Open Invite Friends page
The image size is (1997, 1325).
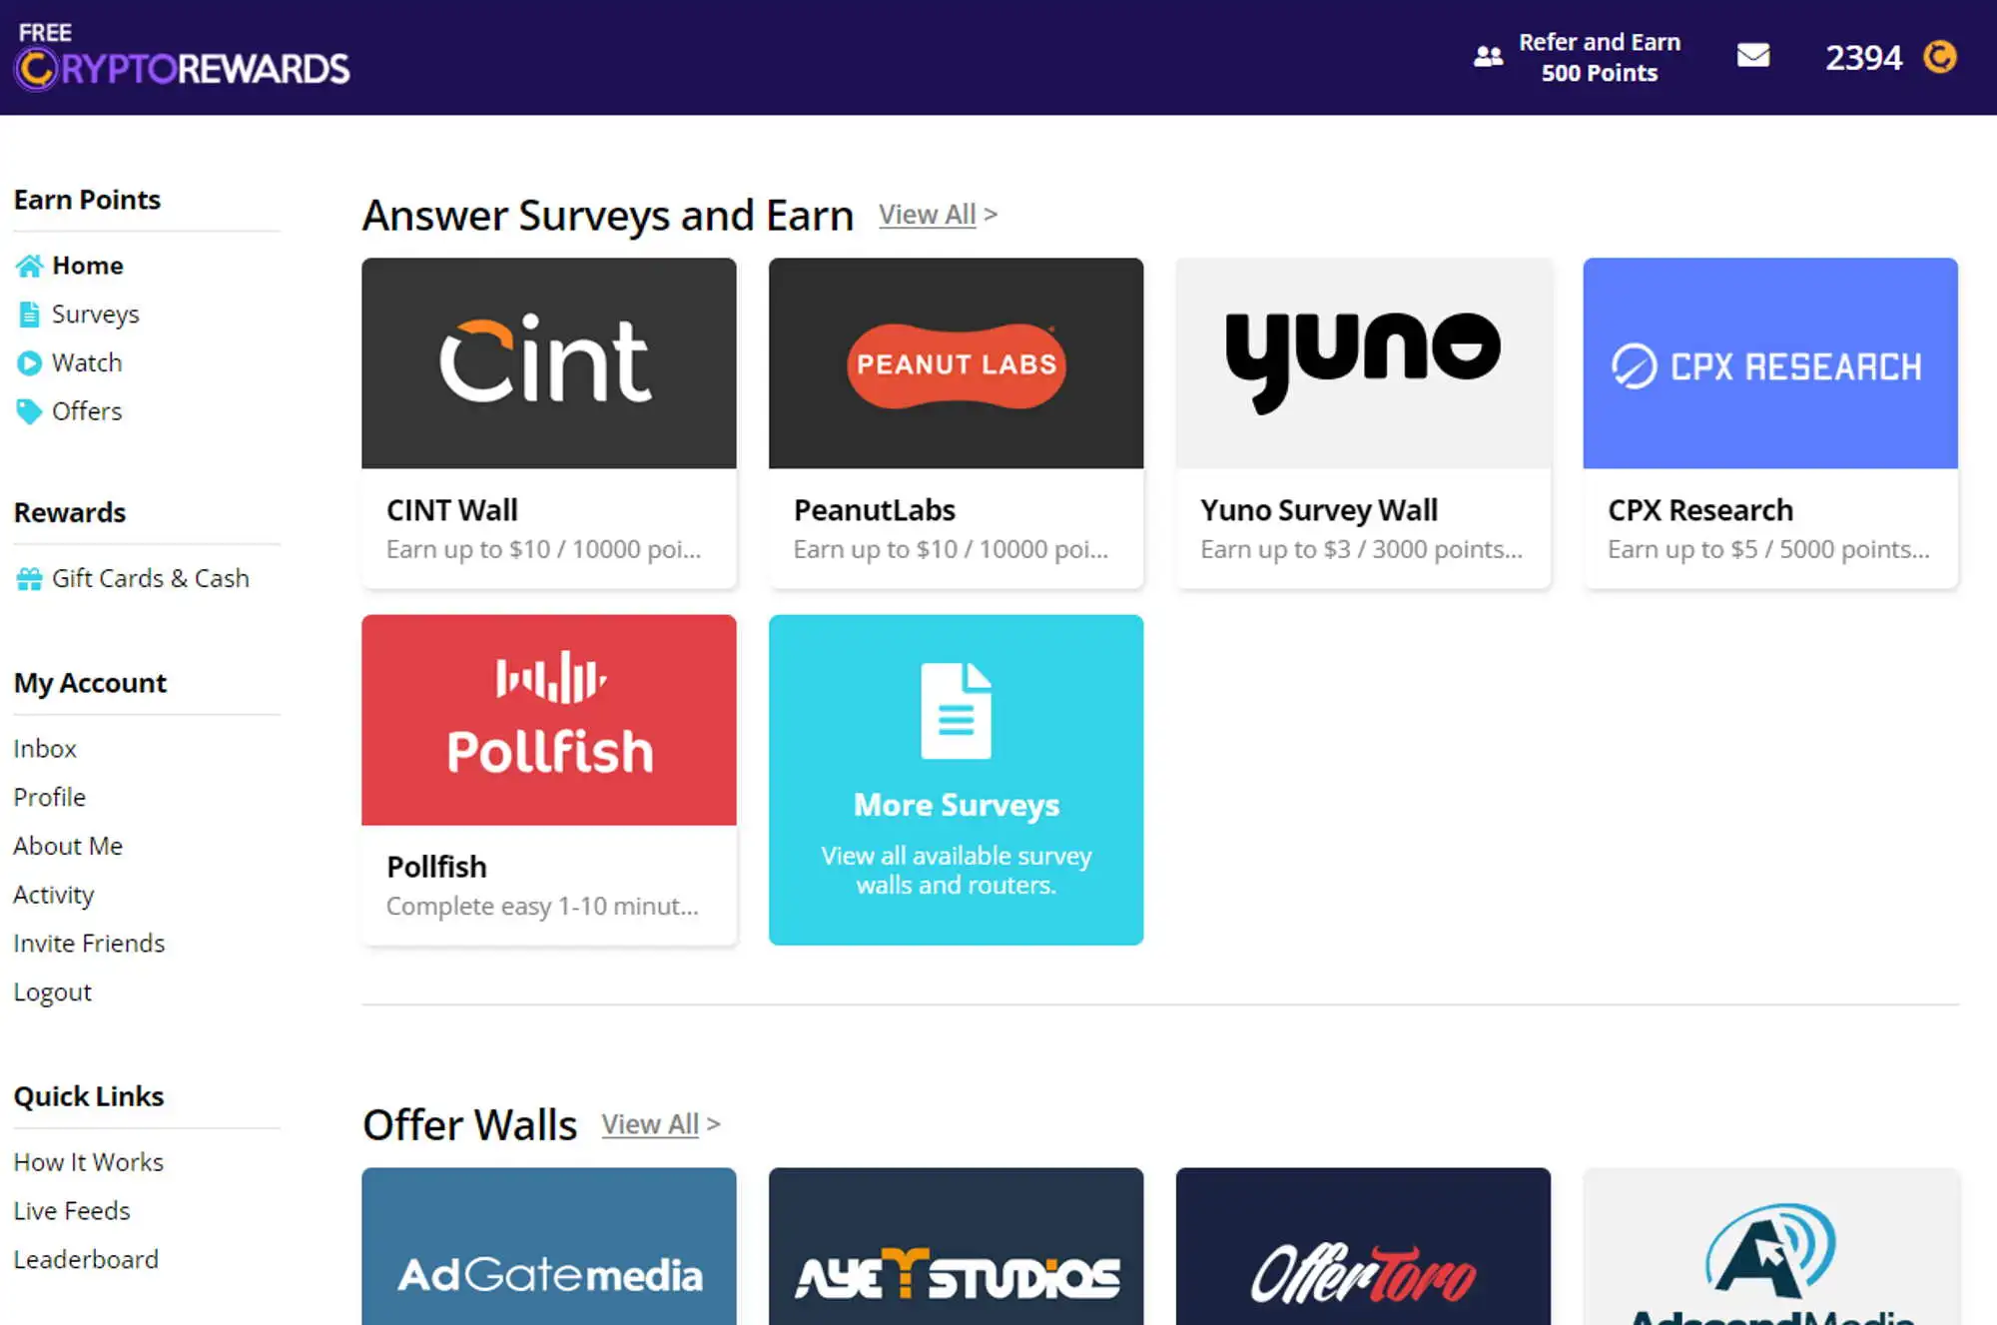89,944
